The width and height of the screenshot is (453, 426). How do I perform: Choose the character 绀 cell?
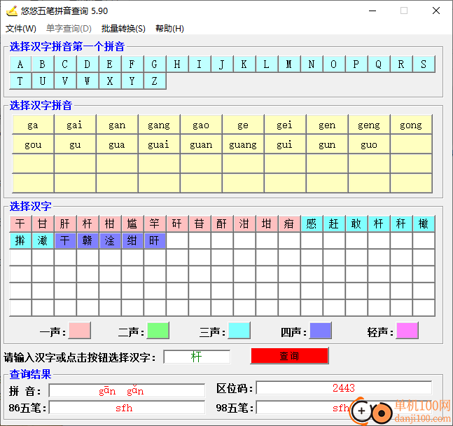(x=132, y=240)
